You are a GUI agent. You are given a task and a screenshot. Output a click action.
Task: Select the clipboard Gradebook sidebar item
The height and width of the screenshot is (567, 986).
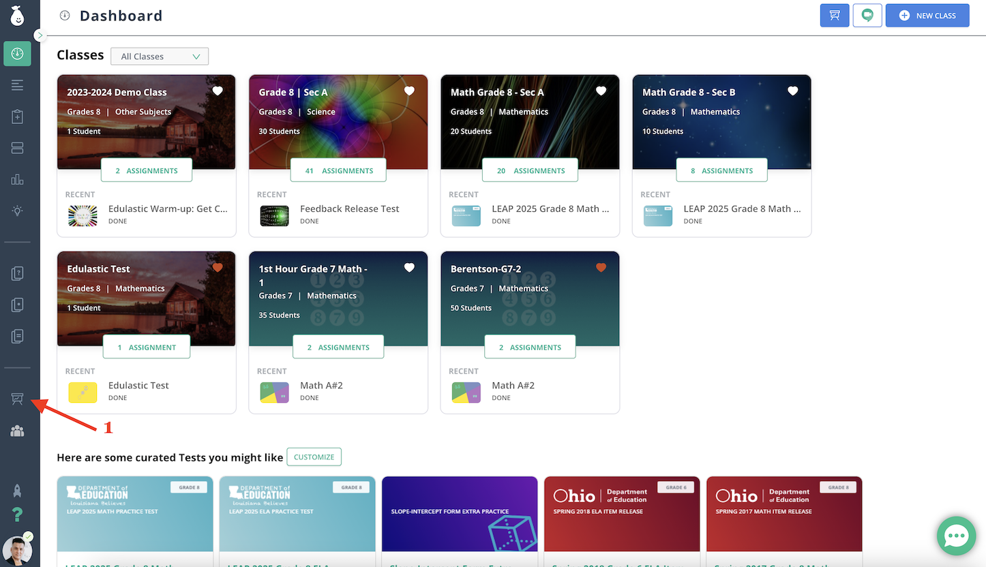pyautogui.click(x=17, y=117)
